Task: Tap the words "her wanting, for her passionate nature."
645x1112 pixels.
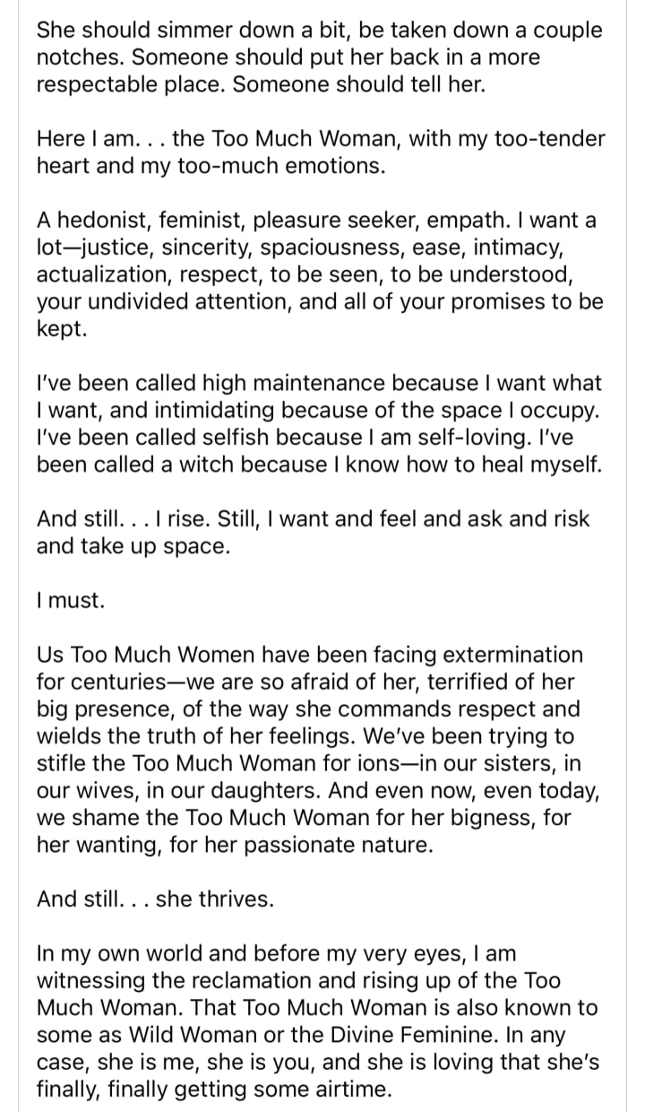Action: tap(234, 845)
